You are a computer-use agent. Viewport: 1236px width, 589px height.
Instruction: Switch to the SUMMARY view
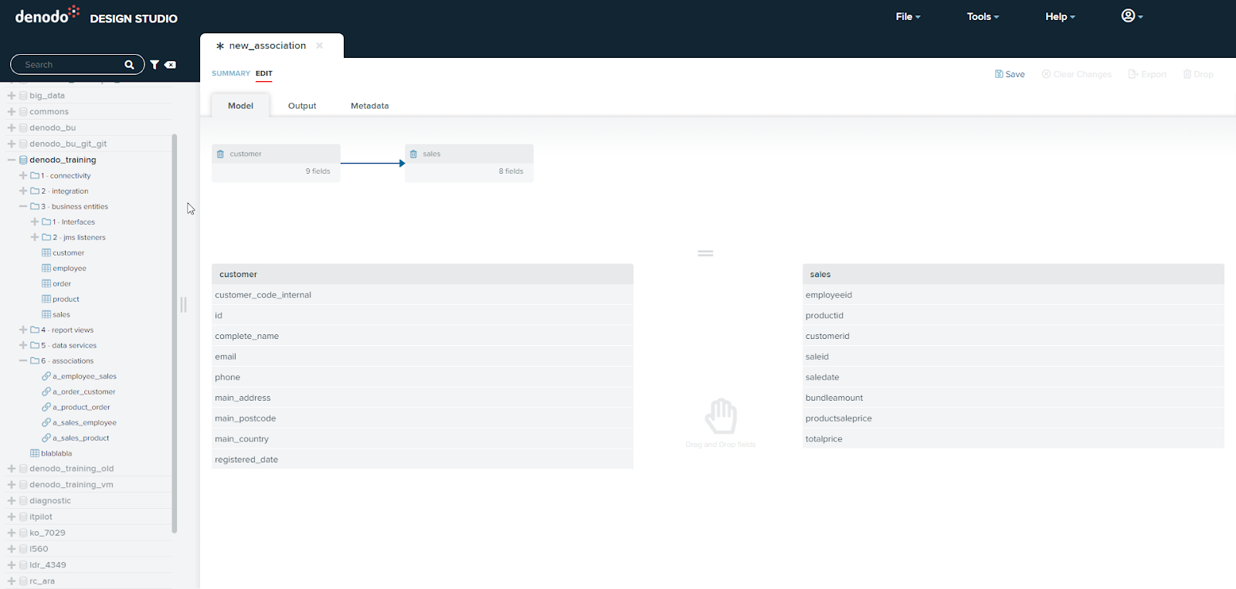coord(231,73)
